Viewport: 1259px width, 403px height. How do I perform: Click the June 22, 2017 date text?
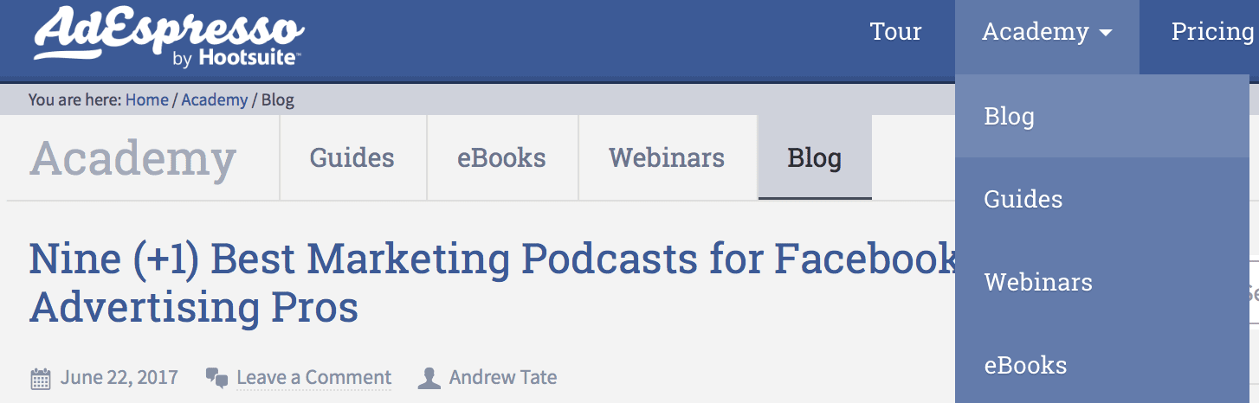tap(119, 378)
